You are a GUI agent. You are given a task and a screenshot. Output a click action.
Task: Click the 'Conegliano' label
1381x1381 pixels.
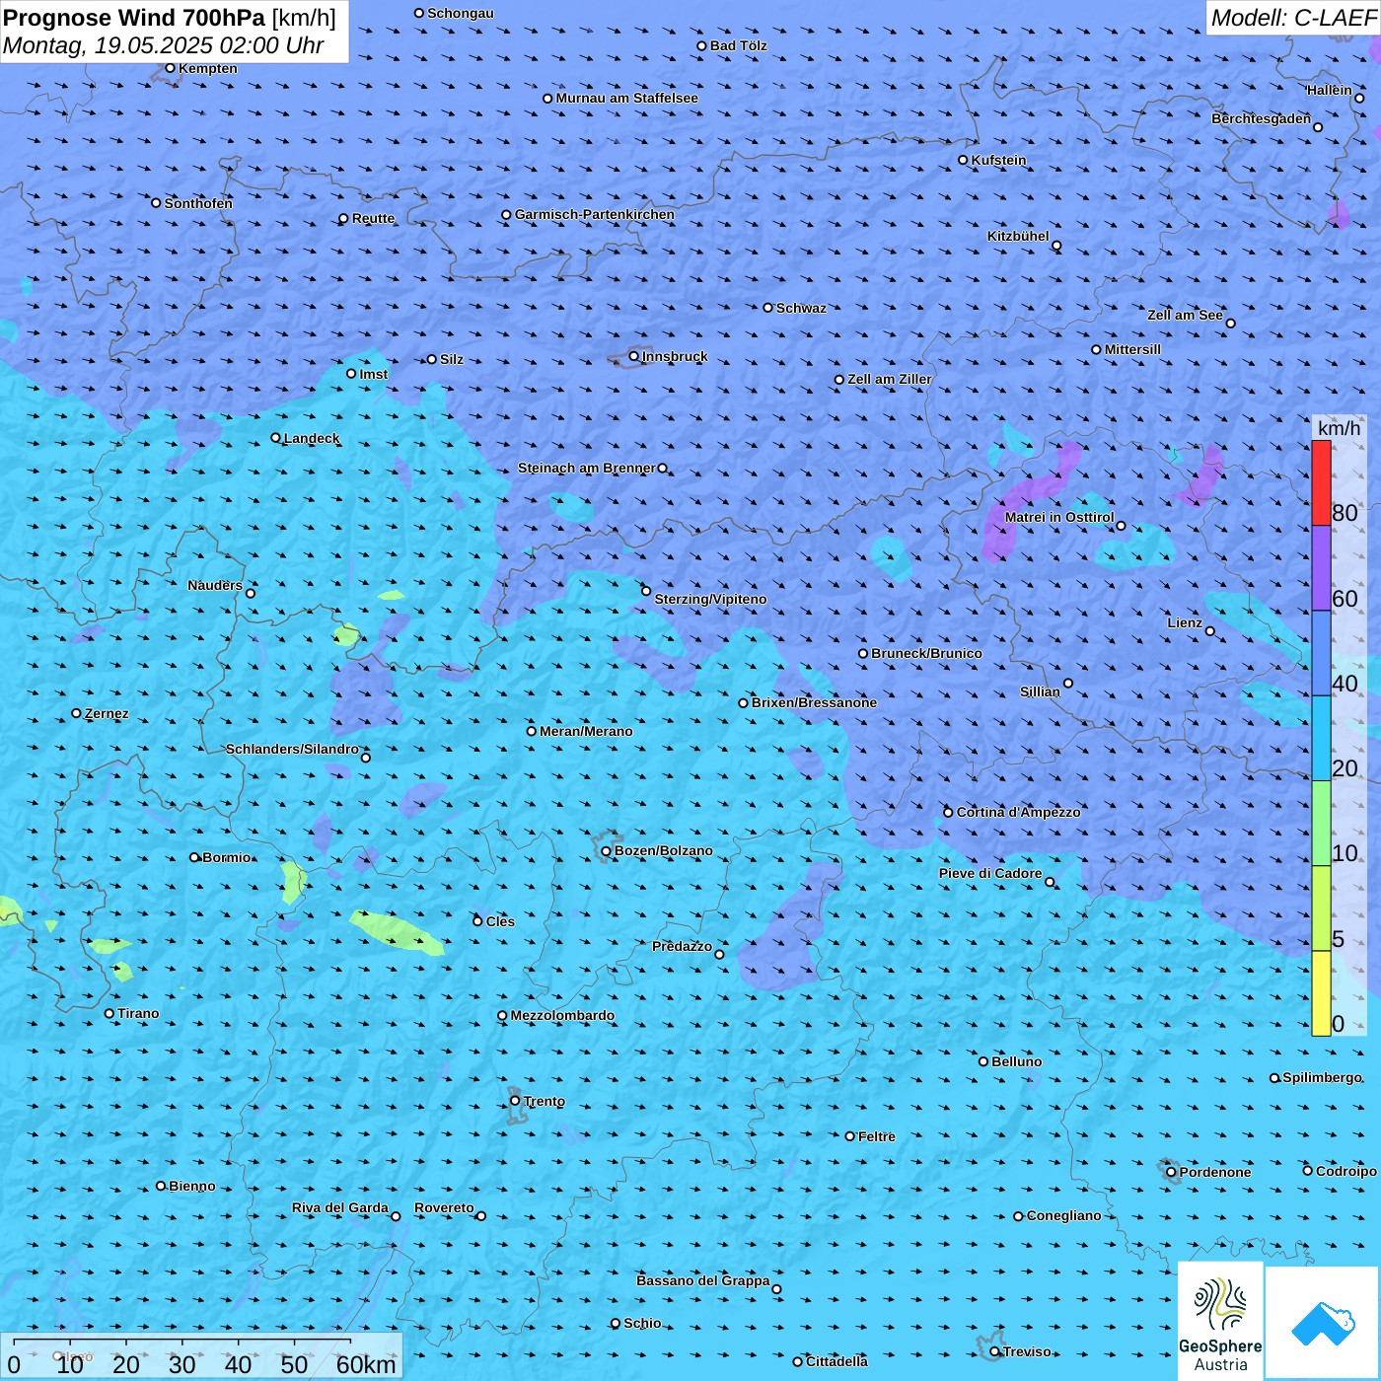click(1064, 1215)
